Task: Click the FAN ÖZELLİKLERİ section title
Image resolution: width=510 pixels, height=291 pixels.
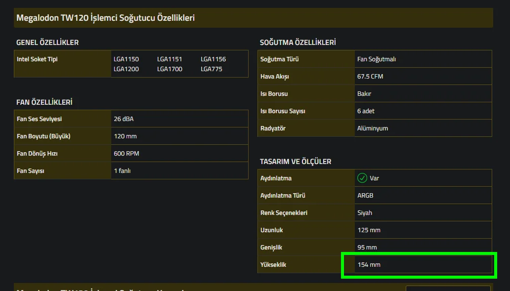Action: [44, 102]
